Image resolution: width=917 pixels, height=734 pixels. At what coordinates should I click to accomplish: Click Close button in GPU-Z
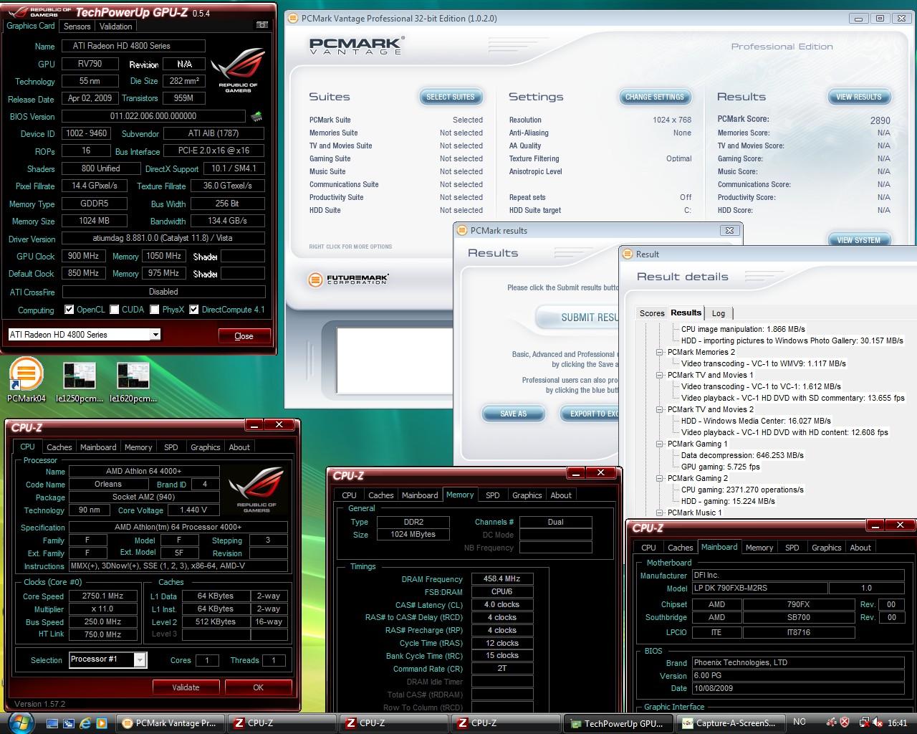(x=244, y=335)
